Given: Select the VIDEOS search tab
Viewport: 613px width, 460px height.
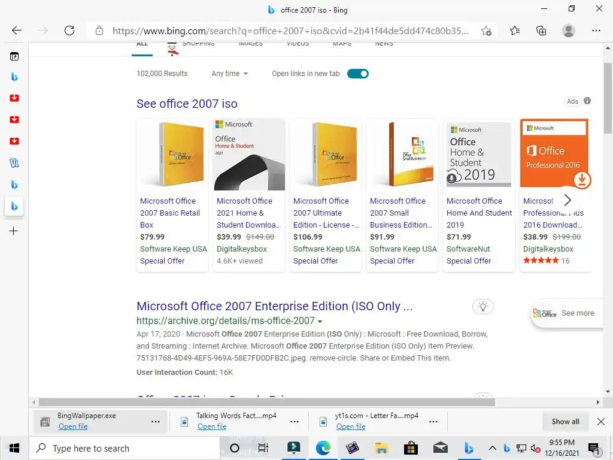Looking at the screenshot, I should [x=298, y=44].
